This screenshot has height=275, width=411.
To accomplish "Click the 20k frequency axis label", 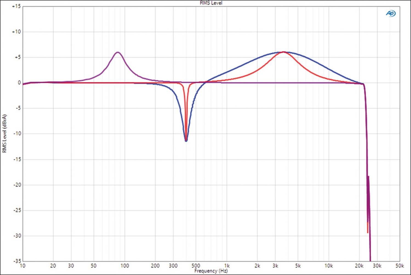I will click(359, 266).
